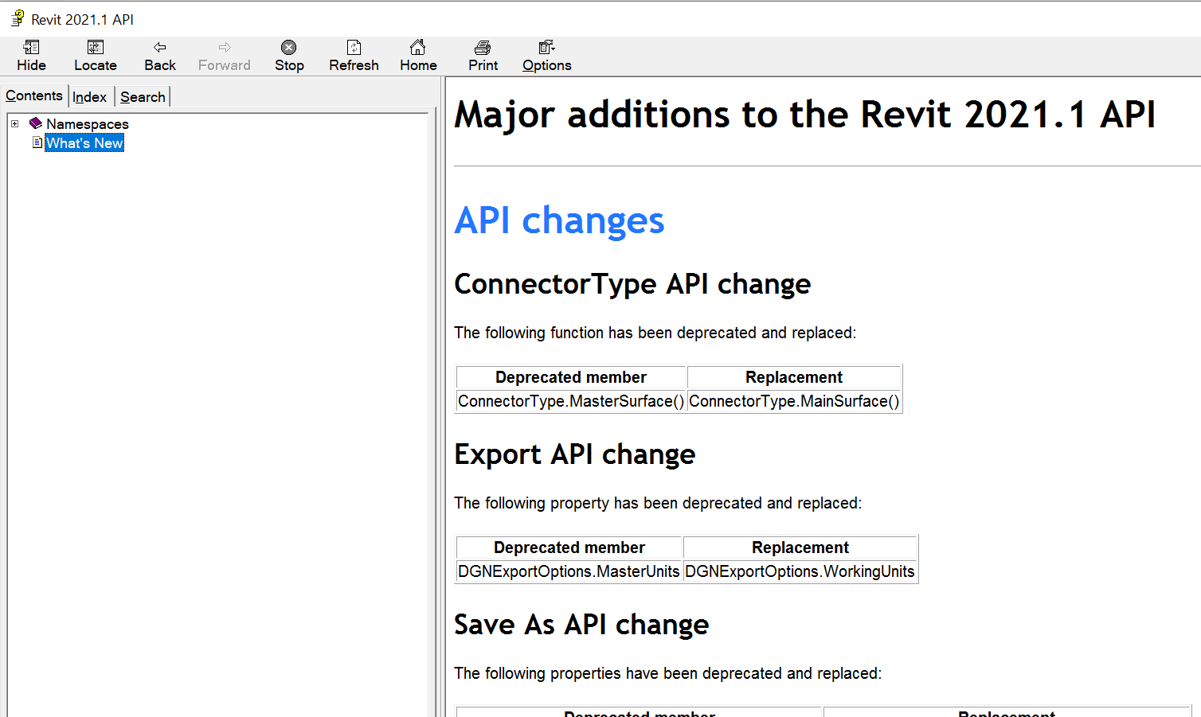Viewport: 1201px width, 717px height.
Task: Click the Locate toolbar icon
Action: click(95, 54)
